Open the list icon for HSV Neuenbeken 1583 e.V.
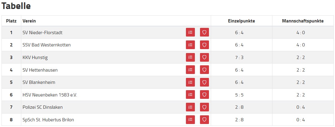This screenshot has height=127, width=335. [x=190, y=95]
